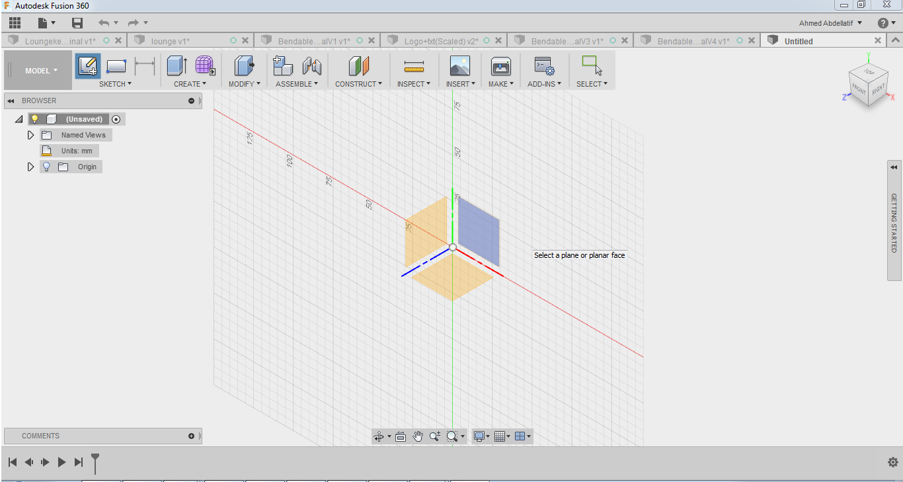Select the Offset Plane construct tool
The height and width of the screenshot is (482, 903).
point(358,66)
